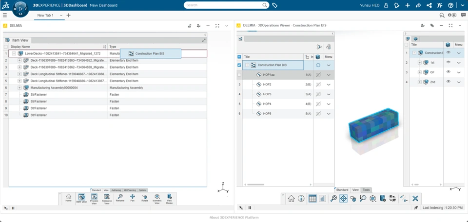This screenshot has width=468, height=222.
Task: Open the 3DEXPERIENCE compass
Action: coord(20,9)
